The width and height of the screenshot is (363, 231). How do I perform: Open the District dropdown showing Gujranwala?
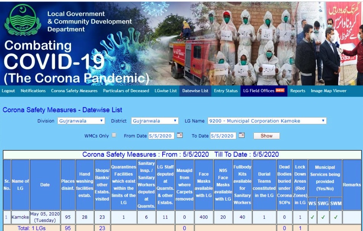(155, 121)
